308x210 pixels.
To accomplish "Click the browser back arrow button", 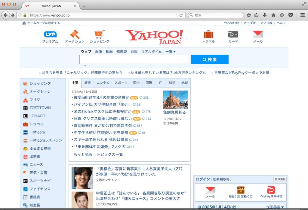I will [5, 15].
